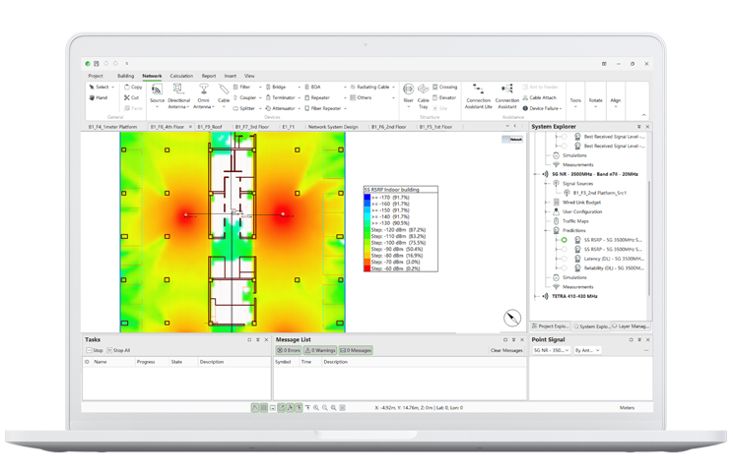
Task: Enable the second SS RSRP prediction radio
Action: pyautogui.click(x=565, y=249)
